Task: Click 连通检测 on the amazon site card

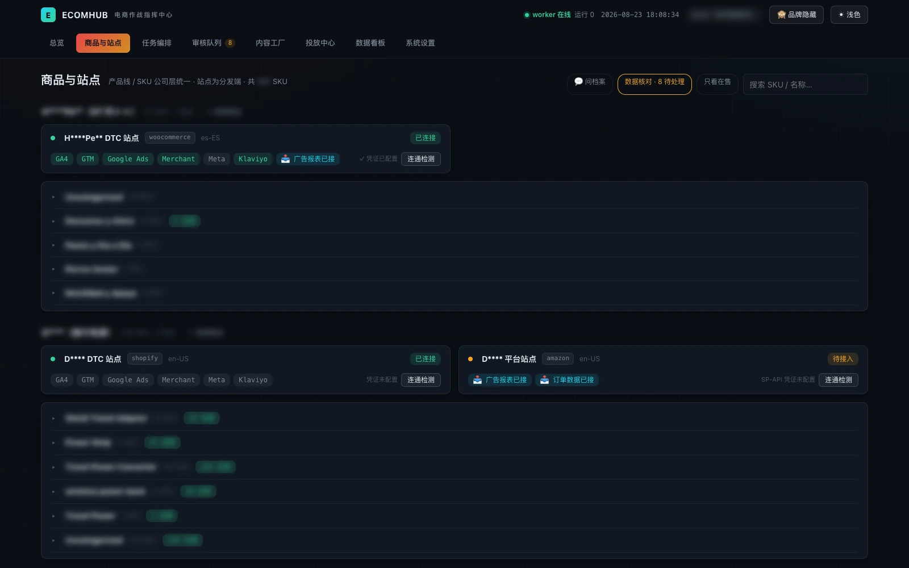Action: (x=838, y=380)
